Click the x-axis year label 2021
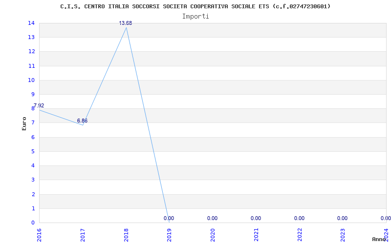This screenshot has width=391, height=244. point(256,235)
